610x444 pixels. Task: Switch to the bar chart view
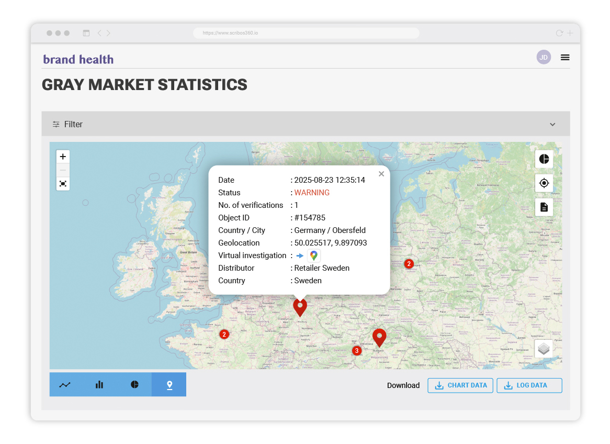(x=99, y=385)
